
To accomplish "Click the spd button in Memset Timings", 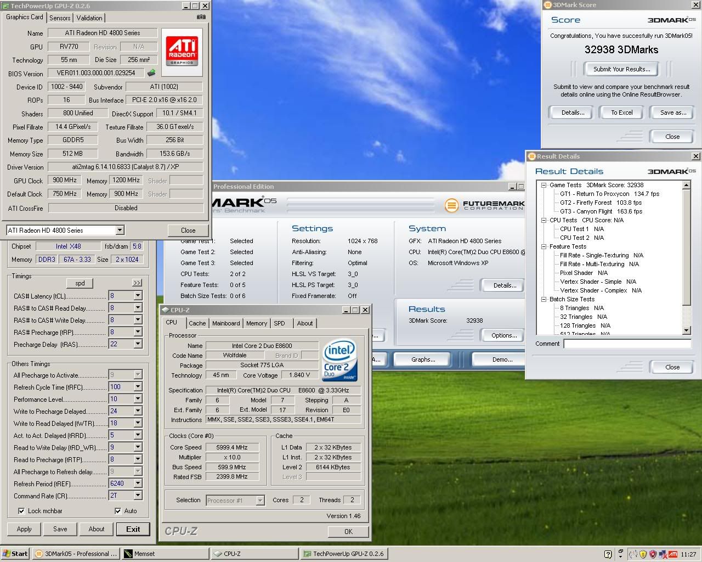I will coord(80,283).
